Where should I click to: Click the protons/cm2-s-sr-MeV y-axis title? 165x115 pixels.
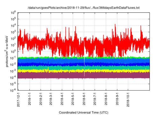pyautogui.click(x=6, y=51)
